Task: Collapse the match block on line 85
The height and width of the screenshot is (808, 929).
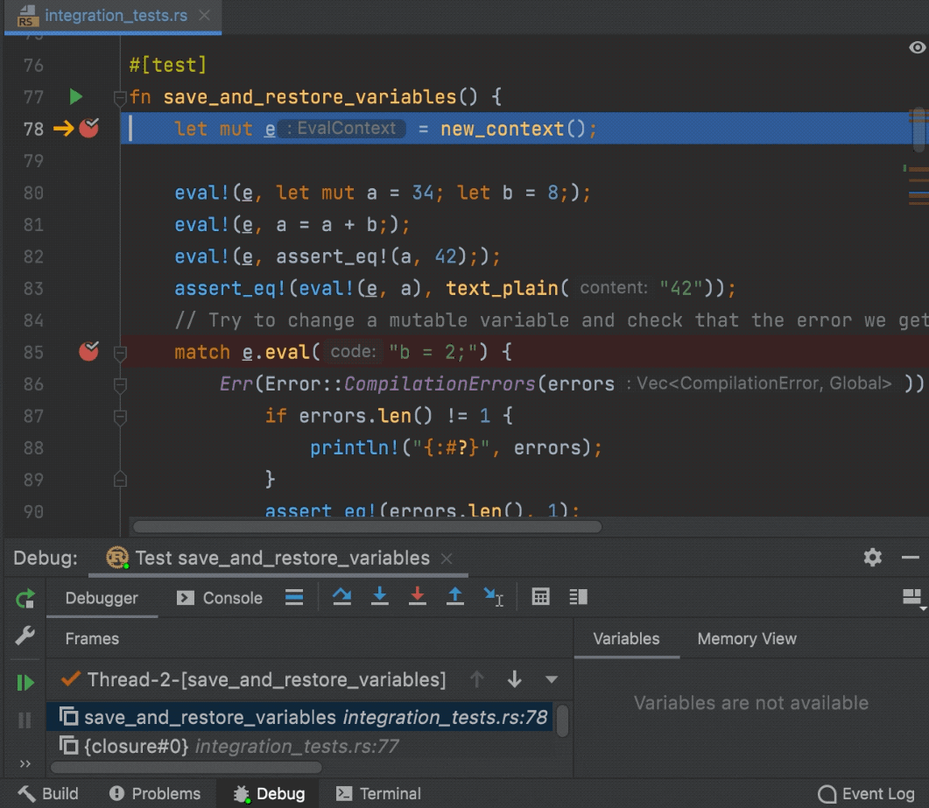Action: click(x=119, y=351)
